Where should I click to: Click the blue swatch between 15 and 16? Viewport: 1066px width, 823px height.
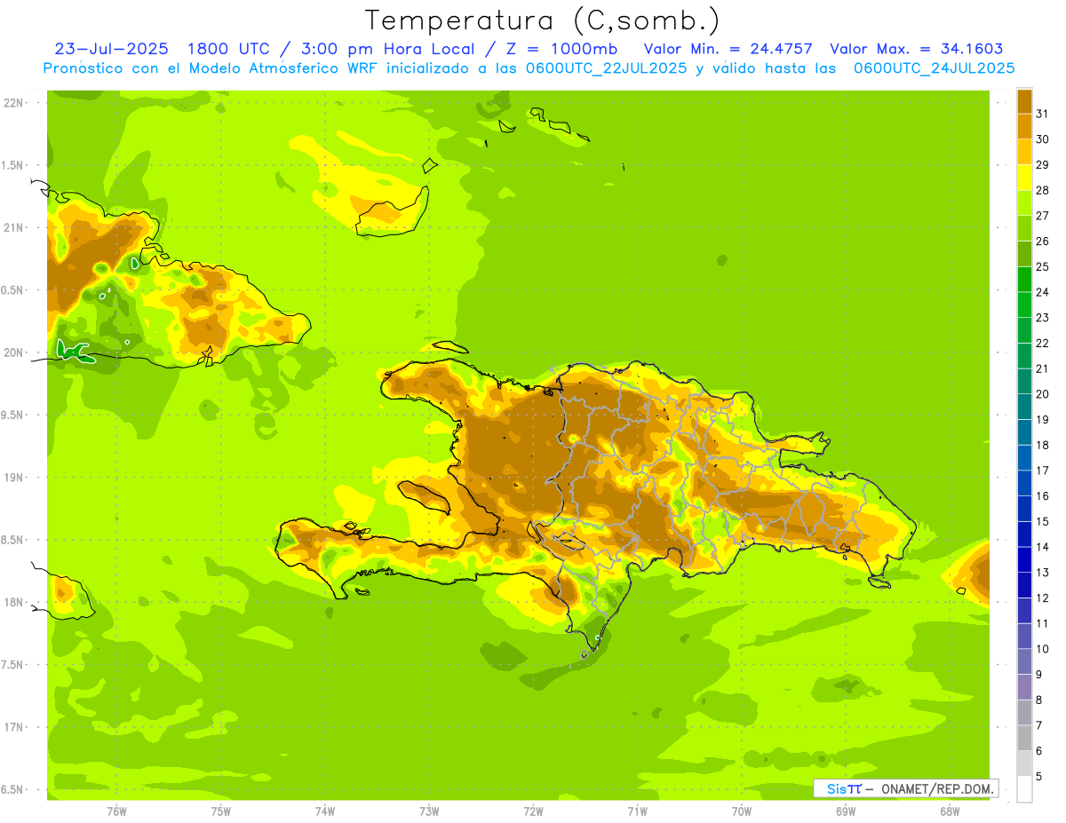(x=1024, y=509)
